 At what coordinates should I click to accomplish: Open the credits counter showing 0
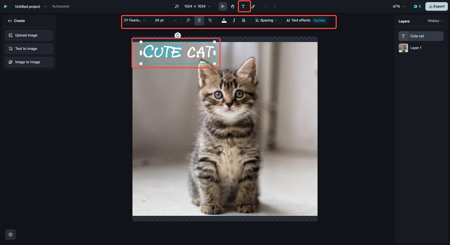[x=417, y=6]
